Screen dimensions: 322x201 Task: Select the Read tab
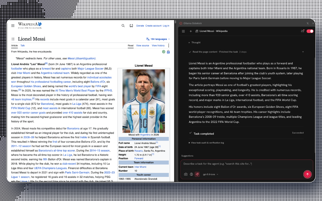pos(131,45)
